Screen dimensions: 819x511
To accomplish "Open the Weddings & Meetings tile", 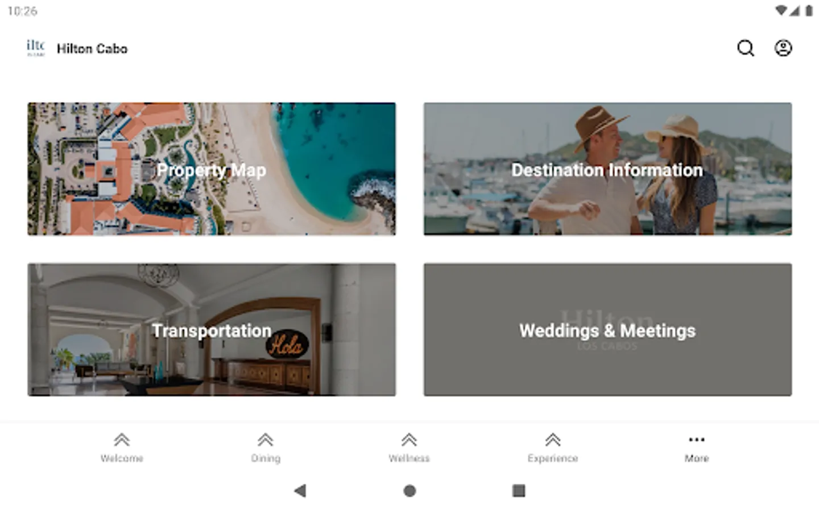I will click(x=607, y=330).
